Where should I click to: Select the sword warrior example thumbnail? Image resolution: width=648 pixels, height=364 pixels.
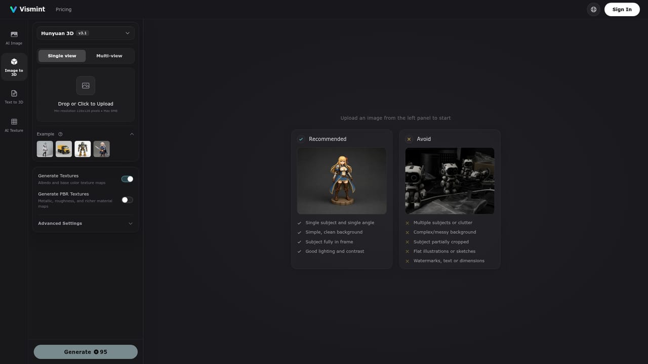click(x=102, y=149)
